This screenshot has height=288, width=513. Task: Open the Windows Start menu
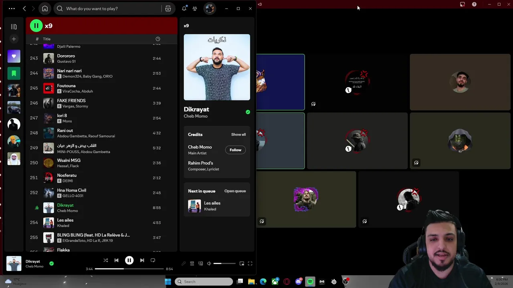click(x=168, y=282)
